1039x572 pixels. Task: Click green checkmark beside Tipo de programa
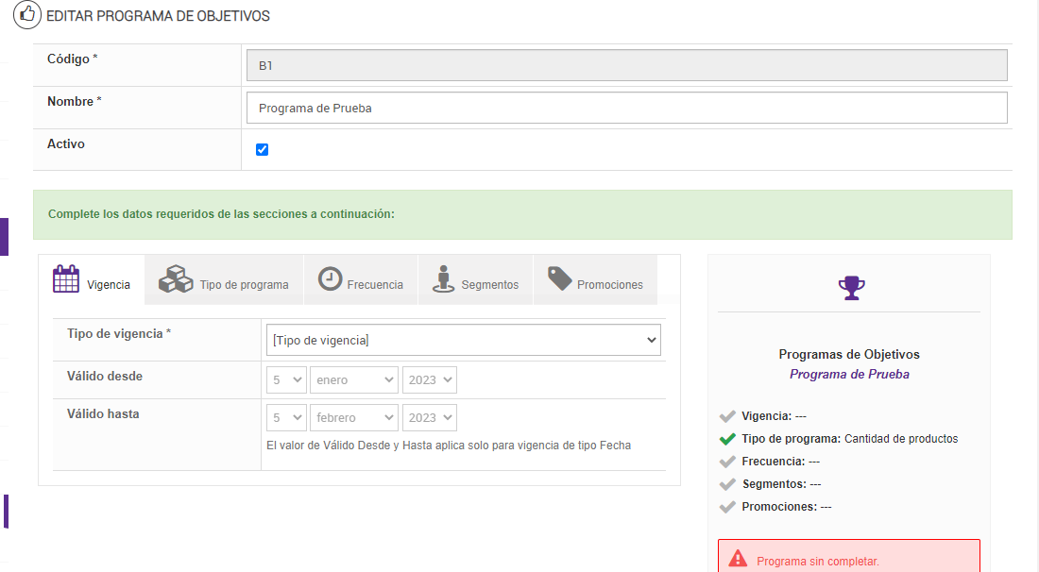726,439
